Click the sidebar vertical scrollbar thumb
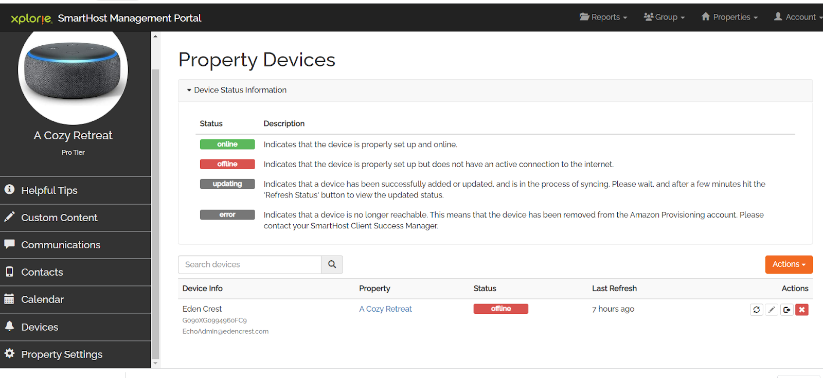 click(155, 214)
